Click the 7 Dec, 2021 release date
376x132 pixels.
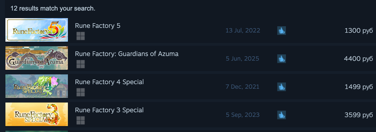click(242, 87)
